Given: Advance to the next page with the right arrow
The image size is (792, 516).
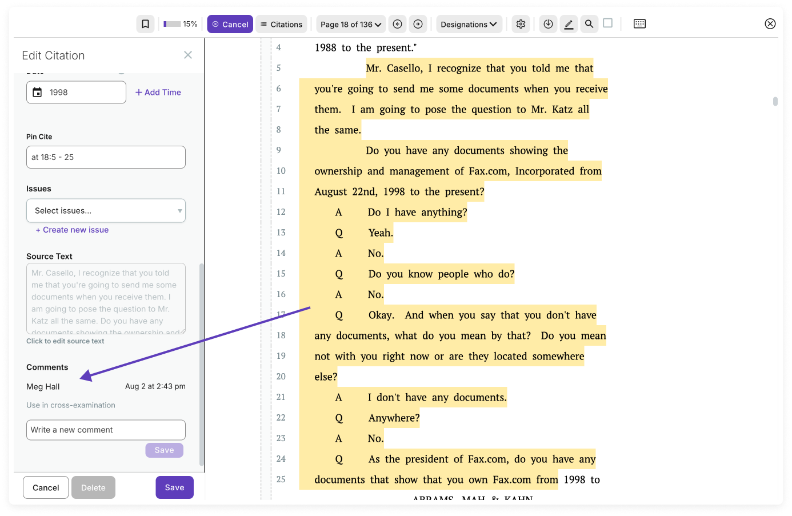Looking at the screenshot, I should pos(418,24).
